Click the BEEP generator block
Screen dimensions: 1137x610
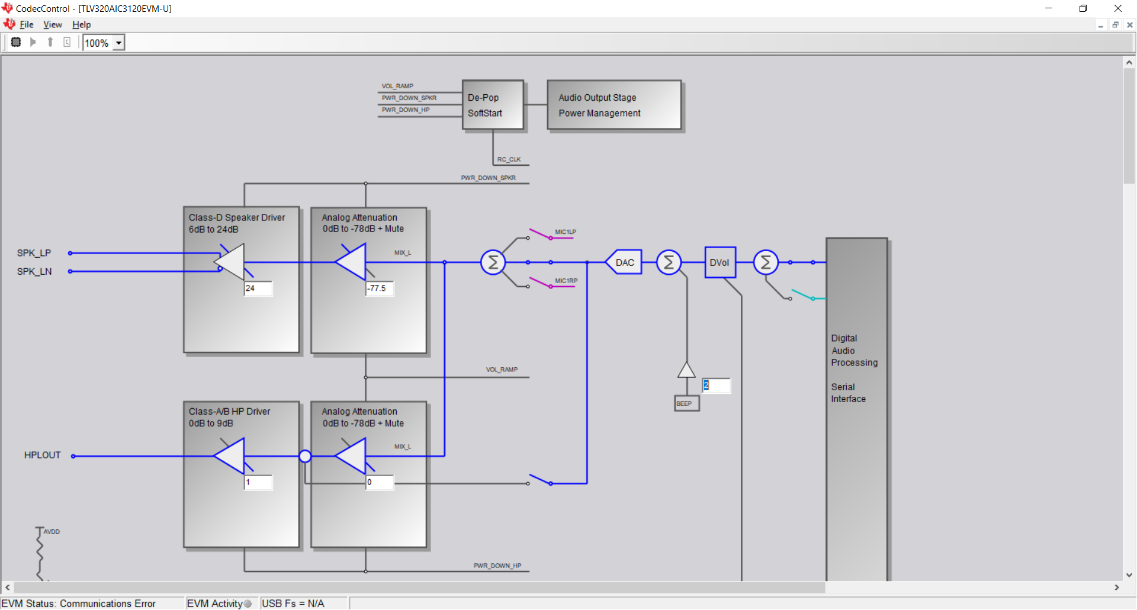click(687, 403)
